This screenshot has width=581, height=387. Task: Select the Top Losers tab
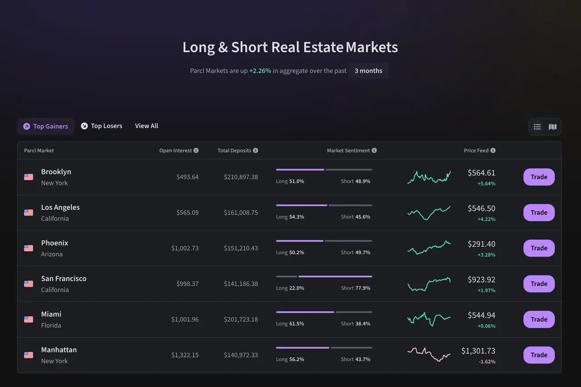(x=102, y=126)
